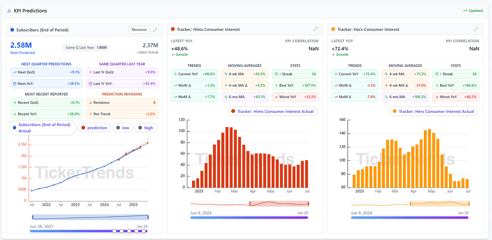The image size is (492, 240).
Task: Expand the Subscribers card to fullscreen
Action: (155, 30)
